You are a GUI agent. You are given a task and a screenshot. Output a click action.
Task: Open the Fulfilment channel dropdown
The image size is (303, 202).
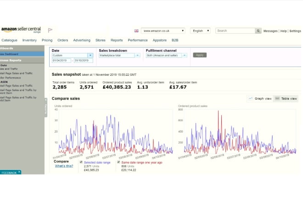click(166, 56)
